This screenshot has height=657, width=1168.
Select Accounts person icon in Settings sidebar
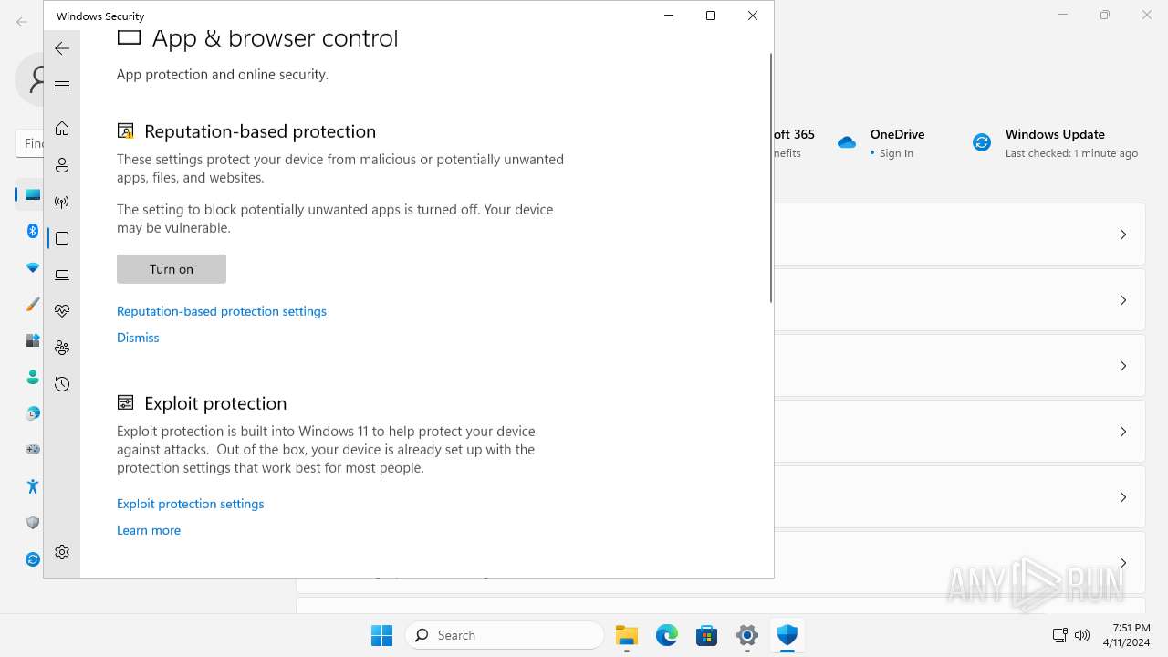point(33,377)
